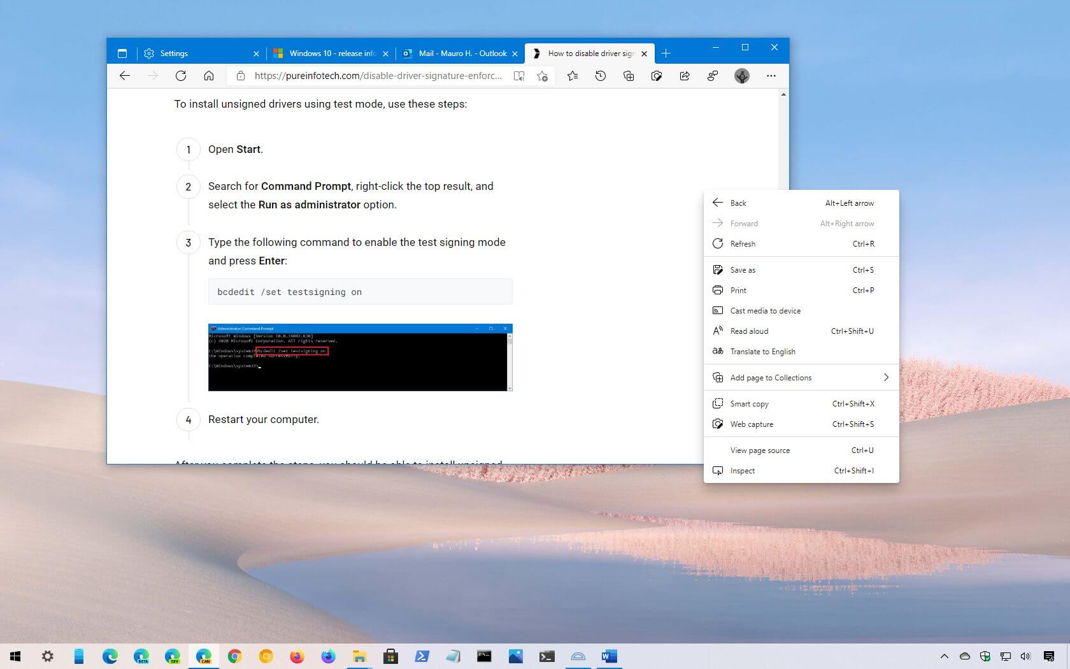Switch to the Mail - Mauro H. tab
This screenshot has width=1070, height=669.
(460, 53)
